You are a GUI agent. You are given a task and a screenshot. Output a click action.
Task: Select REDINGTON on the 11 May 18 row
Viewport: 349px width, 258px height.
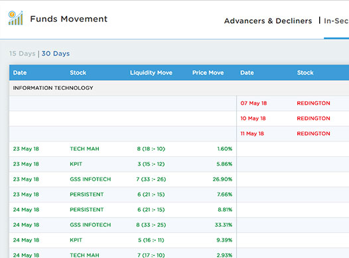(313, 134)
